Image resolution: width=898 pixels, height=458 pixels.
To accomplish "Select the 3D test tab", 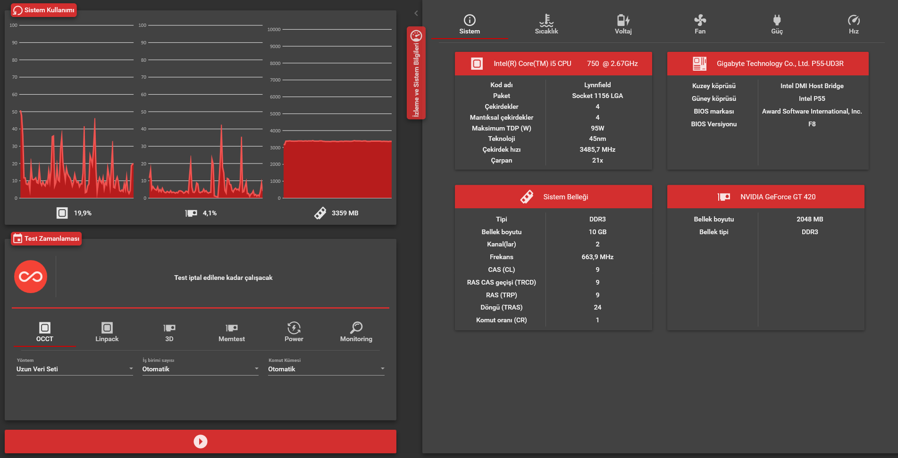I will (x=169, y=332).
